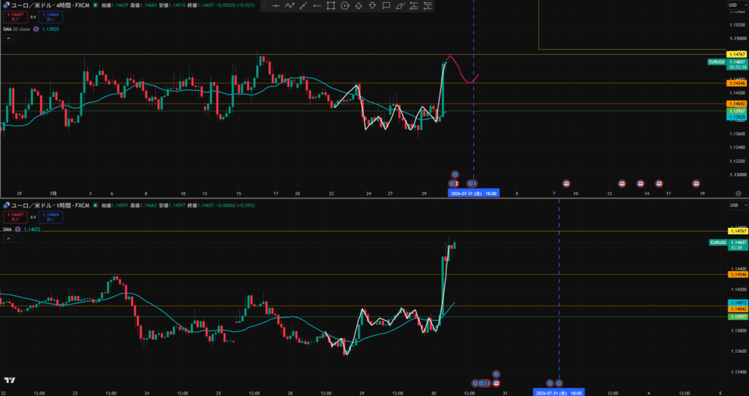Click orange 1.14042 price label on 4時間 chart
The image size is (749, 396).
pos(736,104)
